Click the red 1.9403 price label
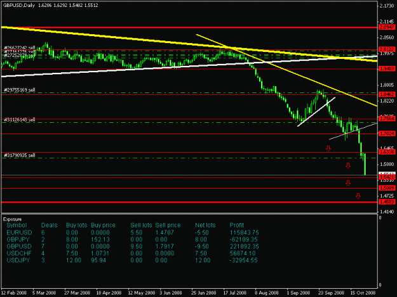The image size is (397, 297). (387, 68)
